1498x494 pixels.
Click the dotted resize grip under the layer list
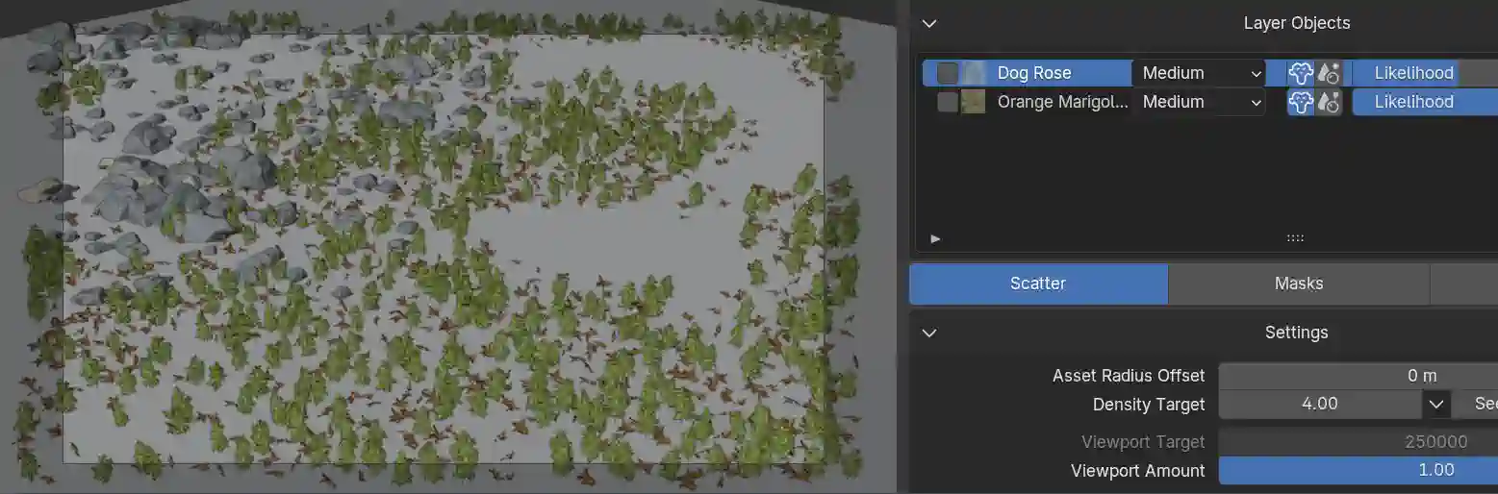click(x=1295, y=238)
